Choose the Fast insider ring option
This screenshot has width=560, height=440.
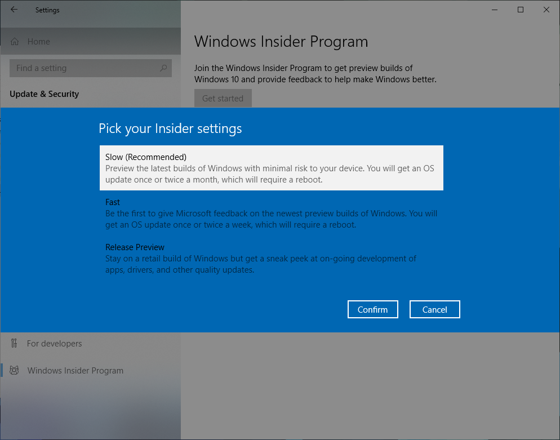point(272,213)
